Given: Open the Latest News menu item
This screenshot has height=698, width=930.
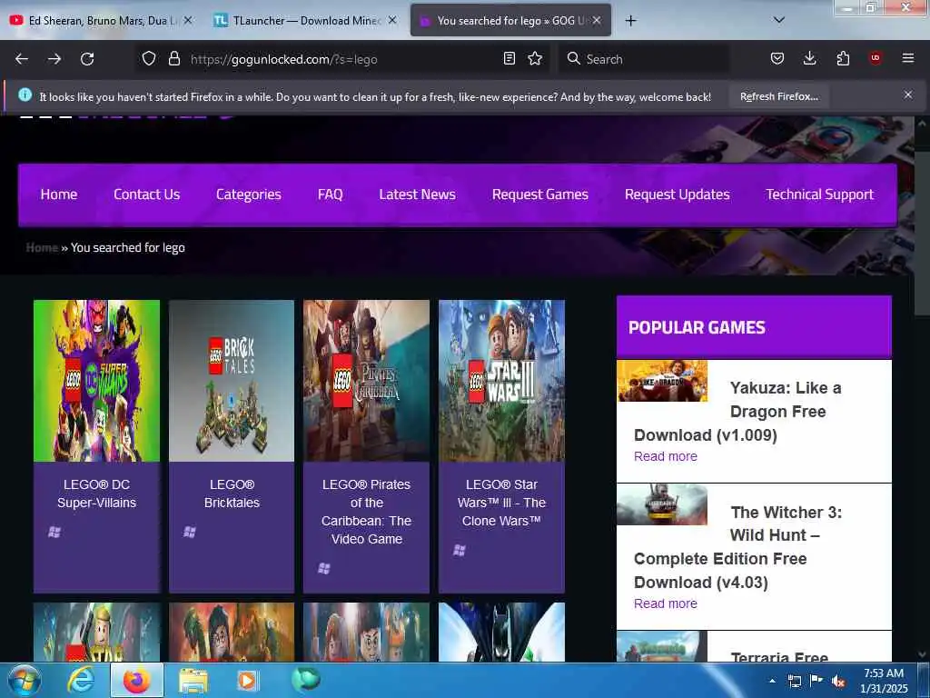Looking at the screenshot, I should pos(417,194).
